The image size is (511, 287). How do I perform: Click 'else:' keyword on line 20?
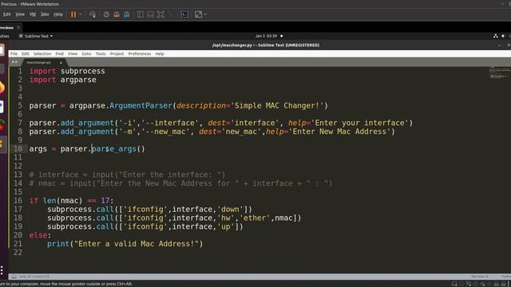pyautogui.click(x=40, y=235)
